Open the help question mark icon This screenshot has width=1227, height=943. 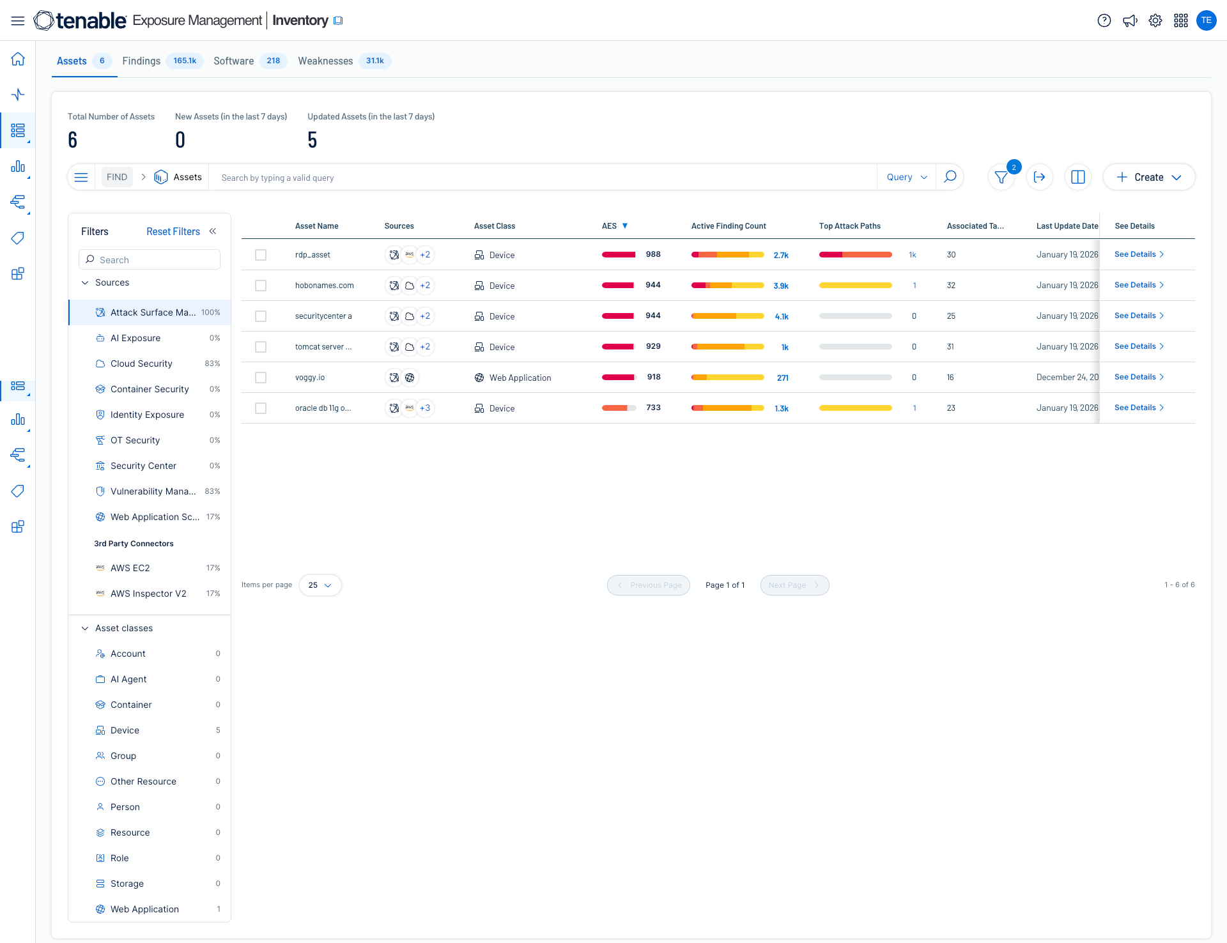click(1104, 20)
